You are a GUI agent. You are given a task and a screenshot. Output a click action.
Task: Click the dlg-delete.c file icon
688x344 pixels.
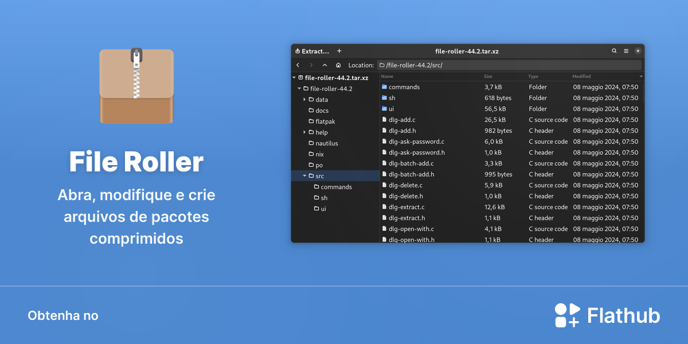click(x=384, y=185)
